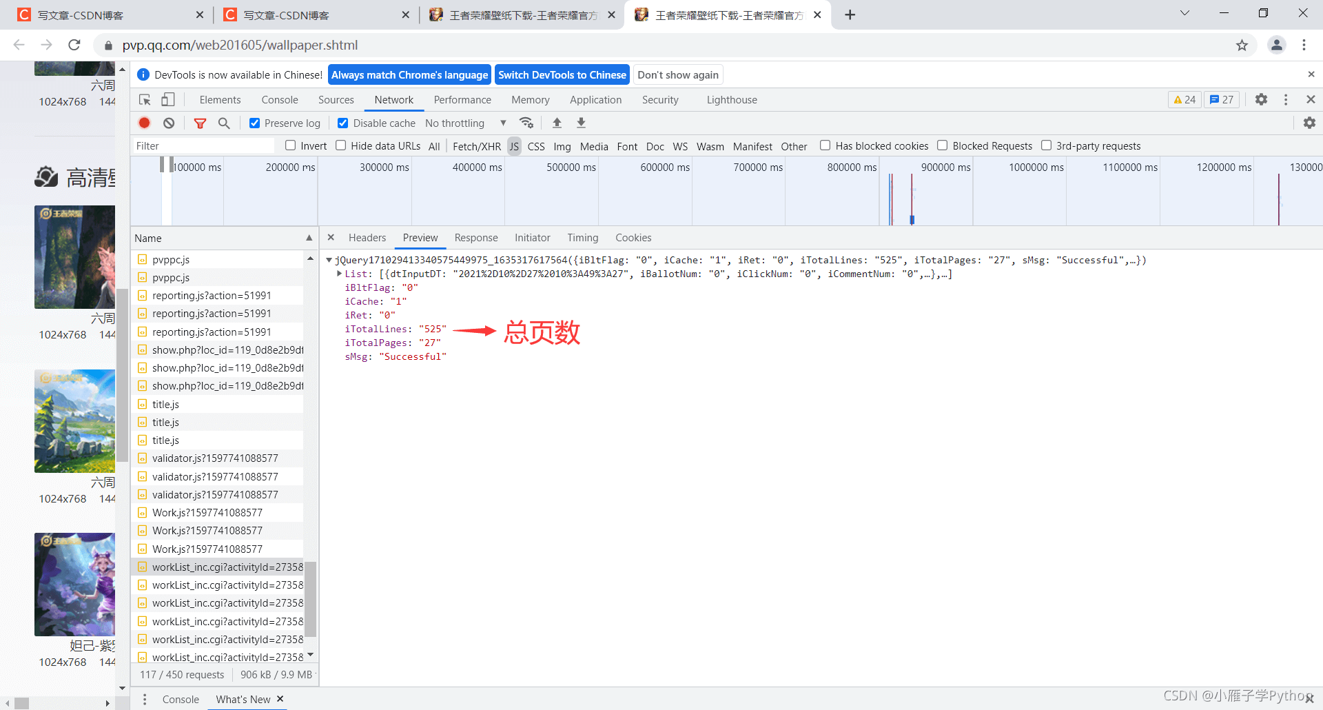
Task: Click the network Filter text field
Action: click(x=203, y=146)
